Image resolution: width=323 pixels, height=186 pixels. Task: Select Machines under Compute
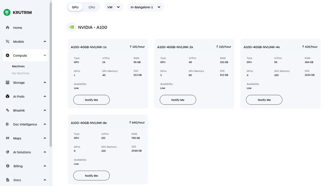18,66
